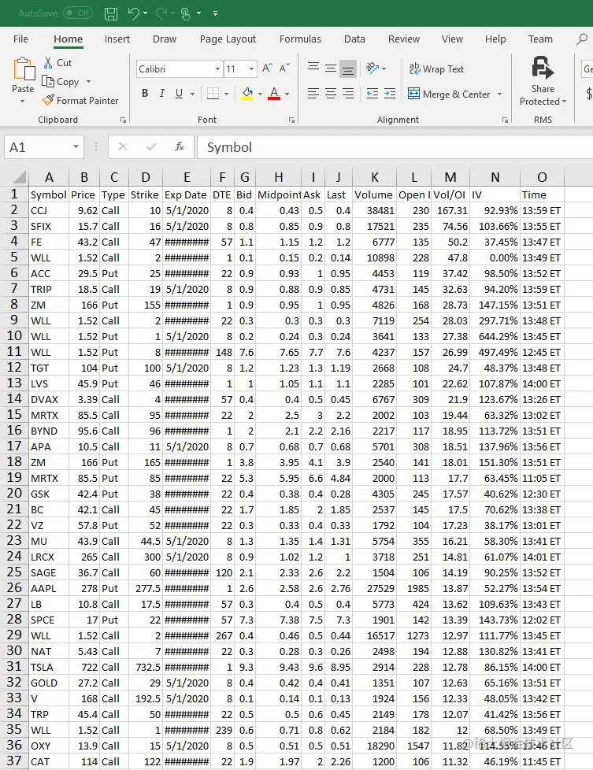Click the search magnifier icon

pyautogui.click(x=582, y=39)
